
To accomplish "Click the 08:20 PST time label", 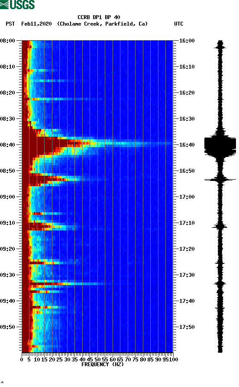I will pyautogui.click(x=8, y=92).
